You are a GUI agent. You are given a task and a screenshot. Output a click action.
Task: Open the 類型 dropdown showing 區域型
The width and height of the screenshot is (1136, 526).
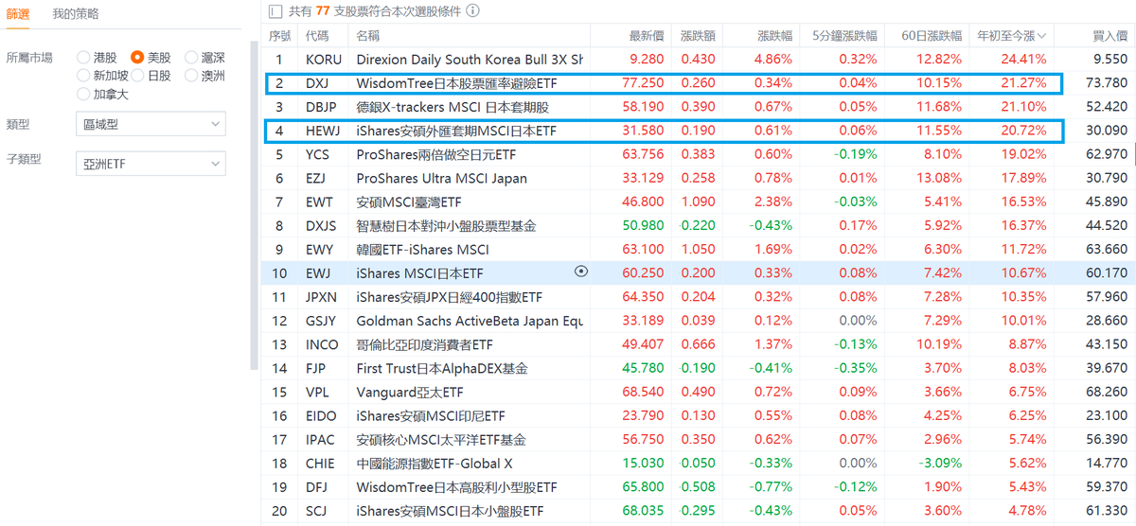click(x=151, y=124)
